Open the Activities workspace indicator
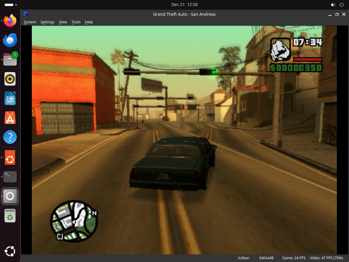 coord(11,5)
